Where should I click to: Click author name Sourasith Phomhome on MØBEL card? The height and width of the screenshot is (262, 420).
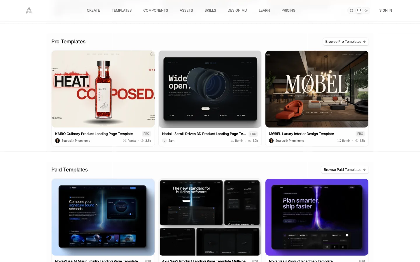tap(290, 141)
